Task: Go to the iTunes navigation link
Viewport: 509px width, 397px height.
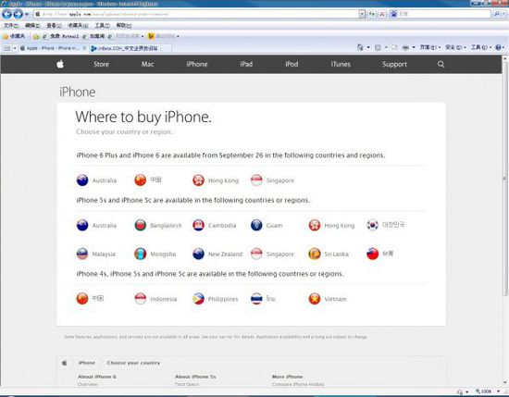Action: 341,64
